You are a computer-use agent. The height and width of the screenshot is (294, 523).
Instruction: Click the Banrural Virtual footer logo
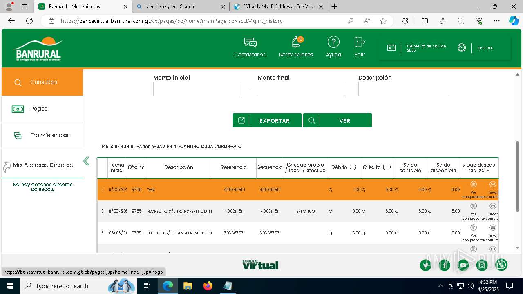260,265
